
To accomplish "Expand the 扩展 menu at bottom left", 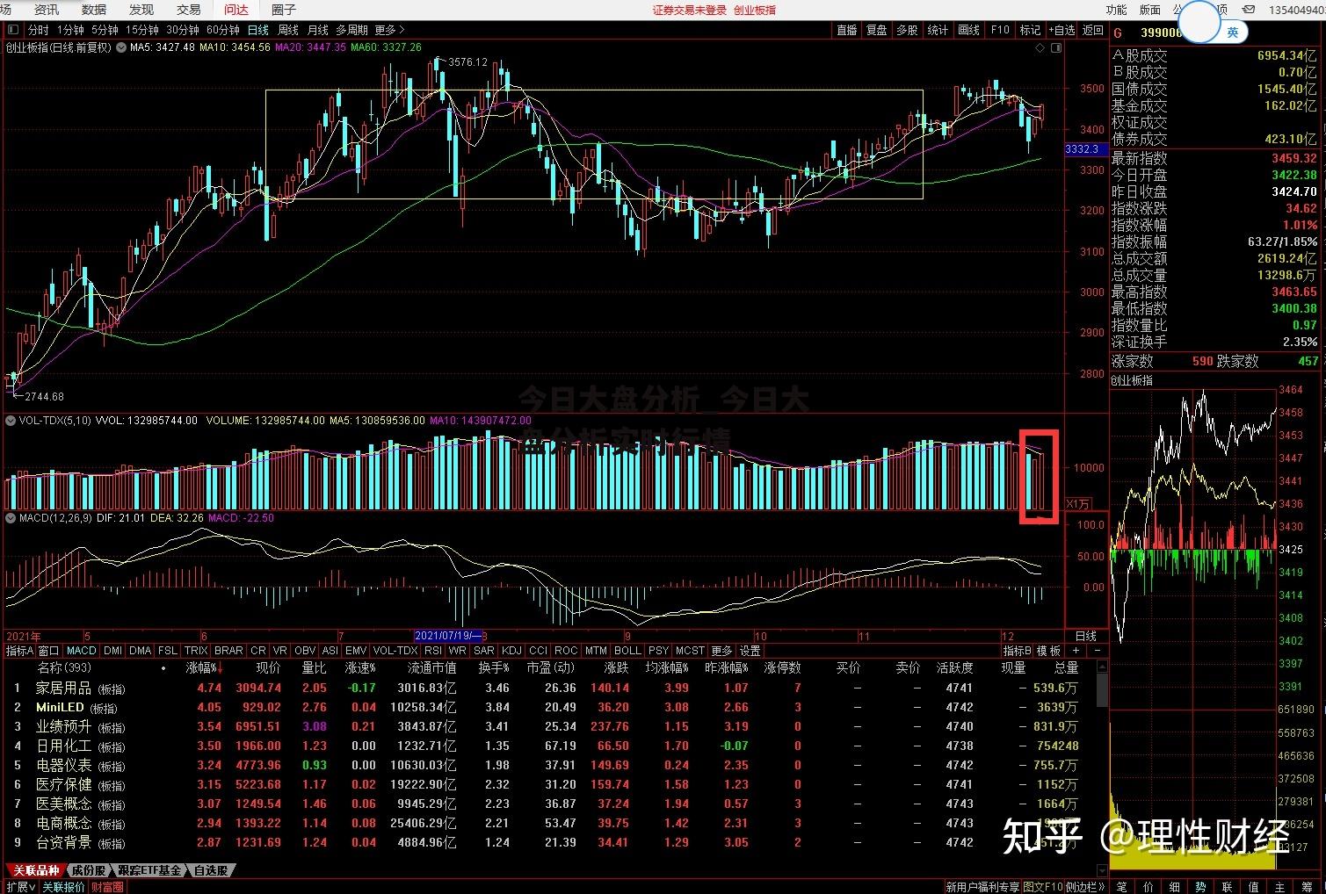I will point(21,887).
